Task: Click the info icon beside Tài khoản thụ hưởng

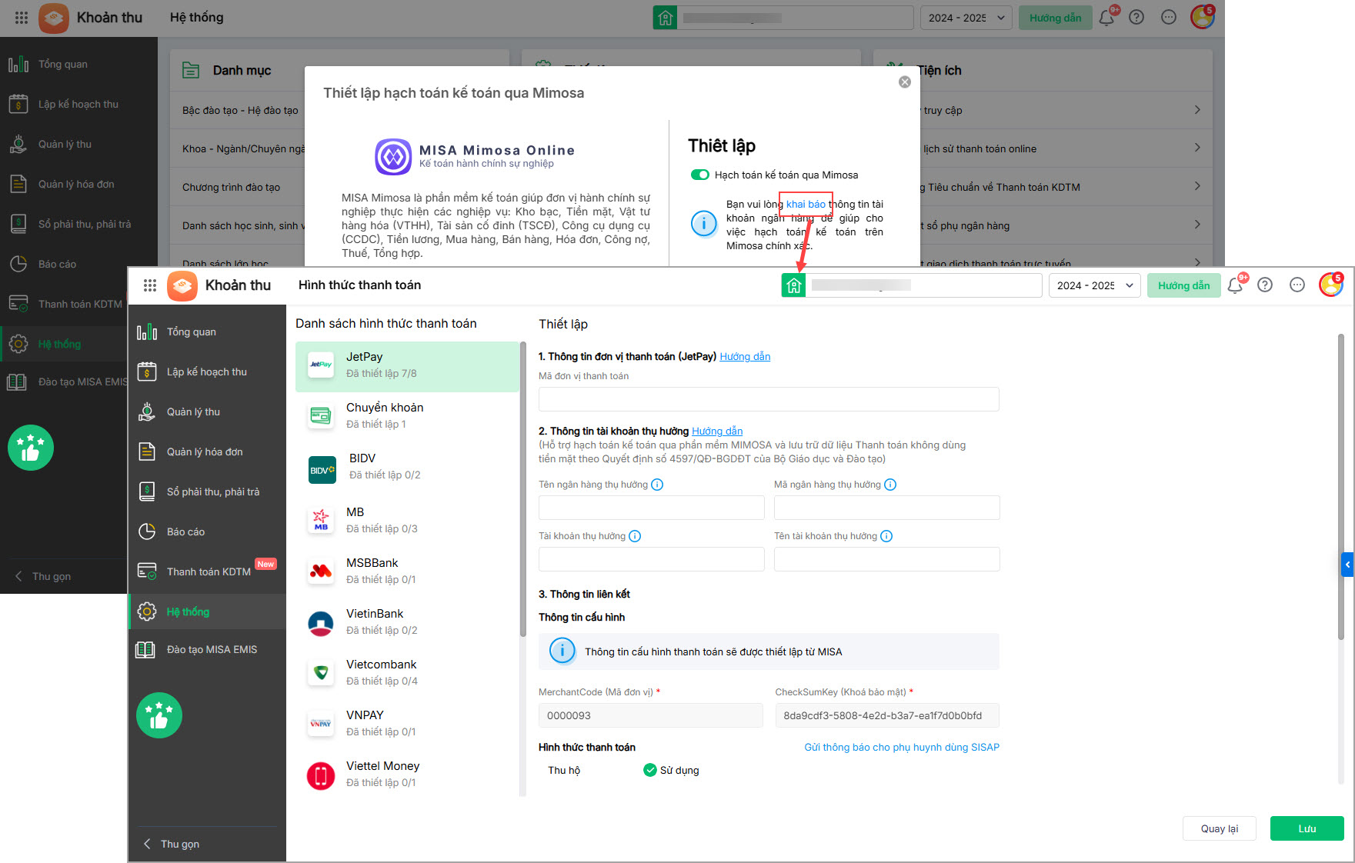Action: click(635, 536)
